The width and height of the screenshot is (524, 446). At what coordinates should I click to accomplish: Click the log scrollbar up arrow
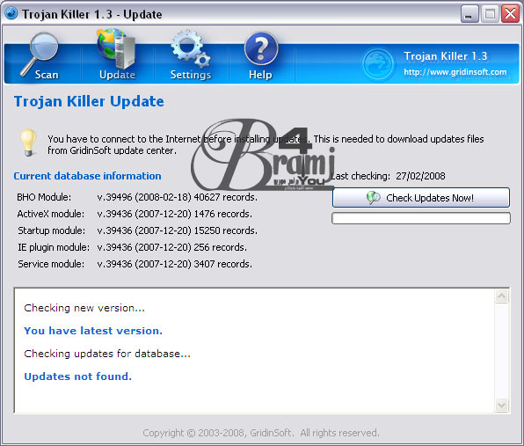click(x=502, y=296)
